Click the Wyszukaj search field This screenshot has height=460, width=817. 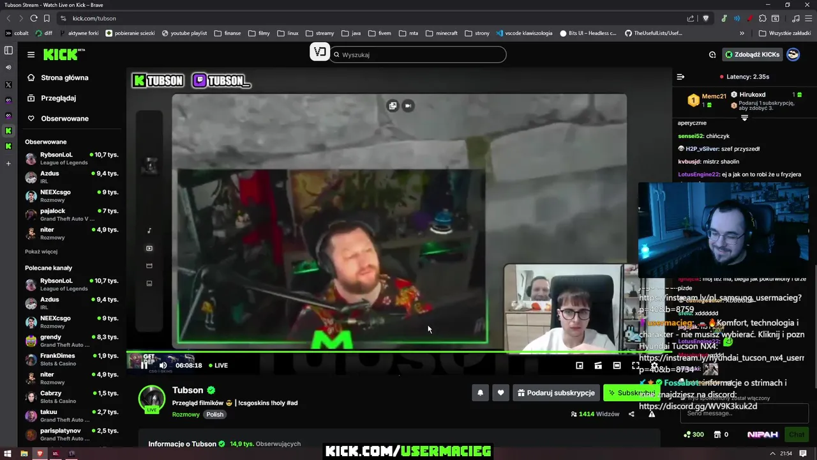(418, 55)
